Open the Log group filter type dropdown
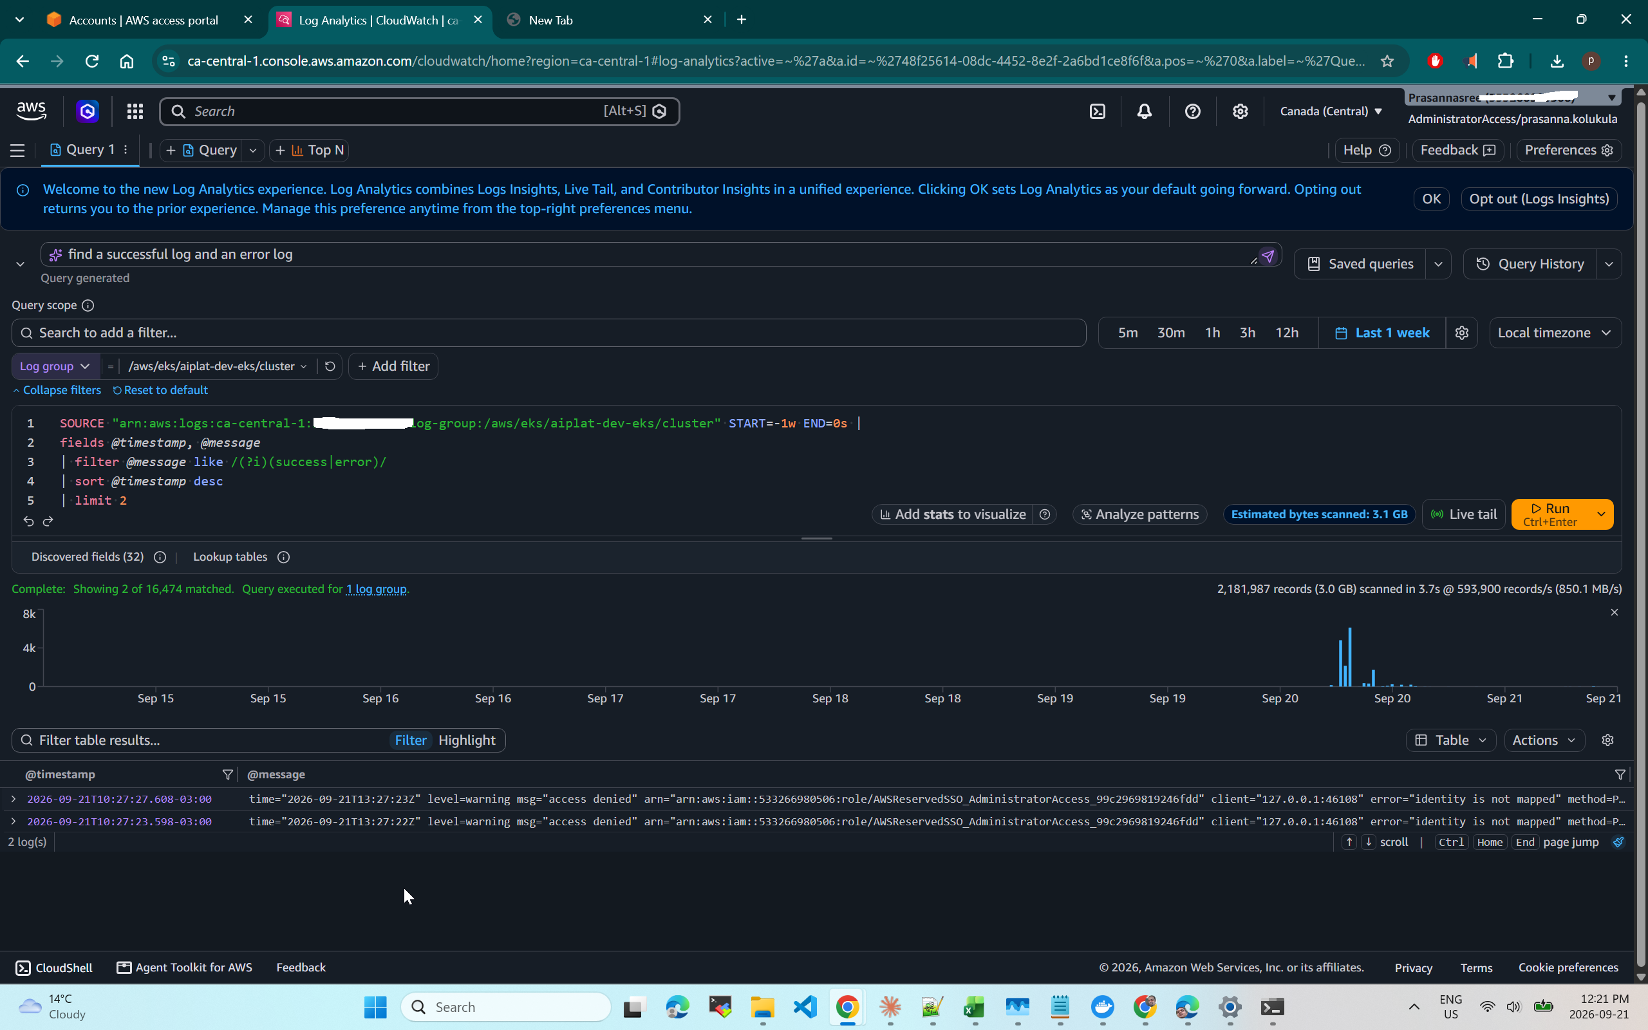 tap(55, 366)
